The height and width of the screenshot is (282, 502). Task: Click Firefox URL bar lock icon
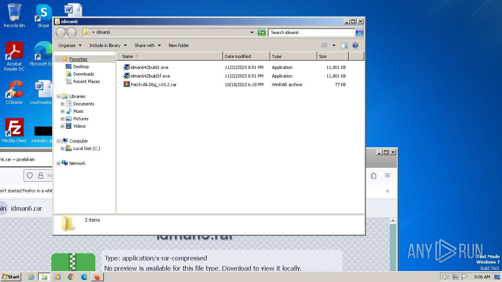[40, 175]
